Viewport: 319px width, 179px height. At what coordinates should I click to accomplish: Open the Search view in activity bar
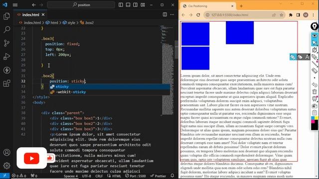[6, 30]
